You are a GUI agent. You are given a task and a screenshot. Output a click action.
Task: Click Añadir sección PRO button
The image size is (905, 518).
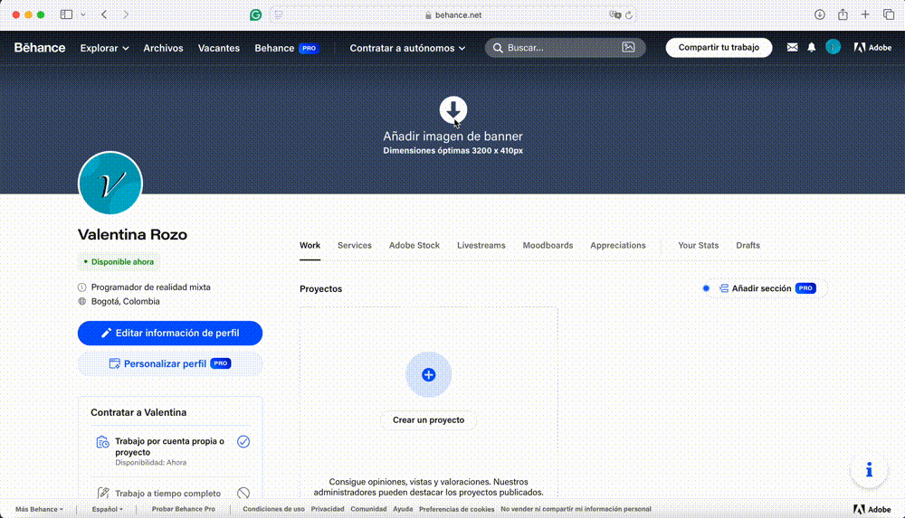click(767, 288)
